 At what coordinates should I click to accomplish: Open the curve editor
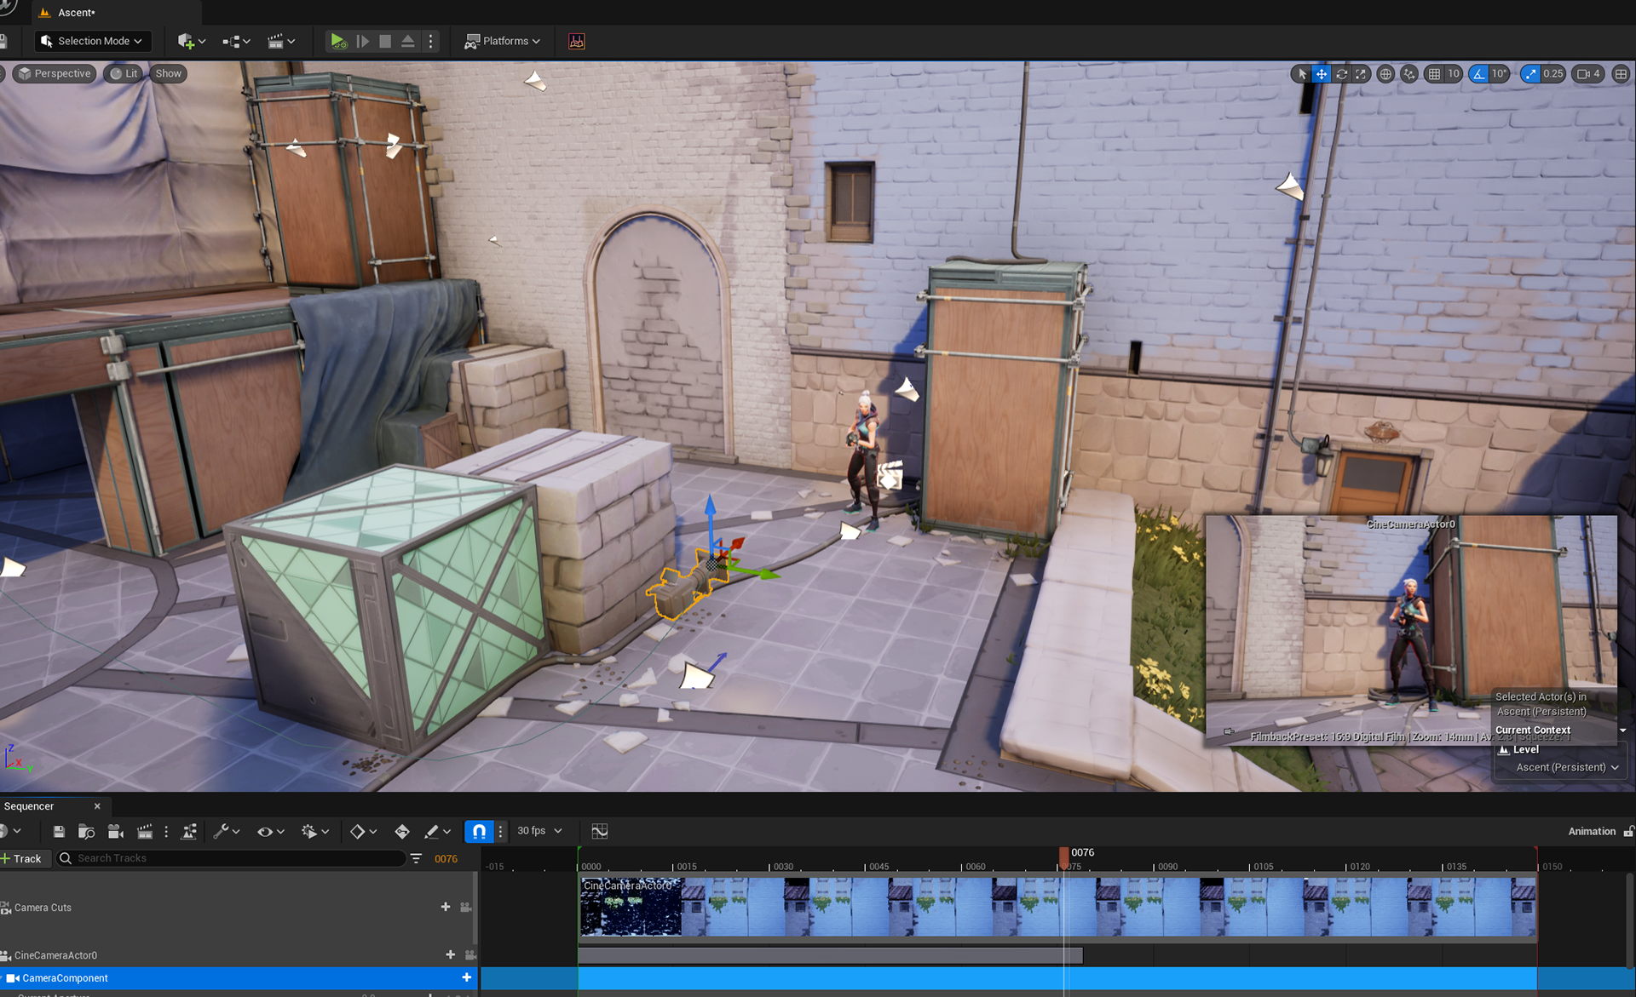click(x=600, y=831)
